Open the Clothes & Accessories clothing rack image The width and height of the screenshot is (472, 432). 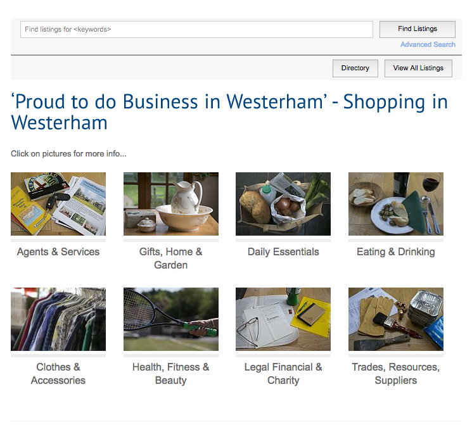coord(58,319)
